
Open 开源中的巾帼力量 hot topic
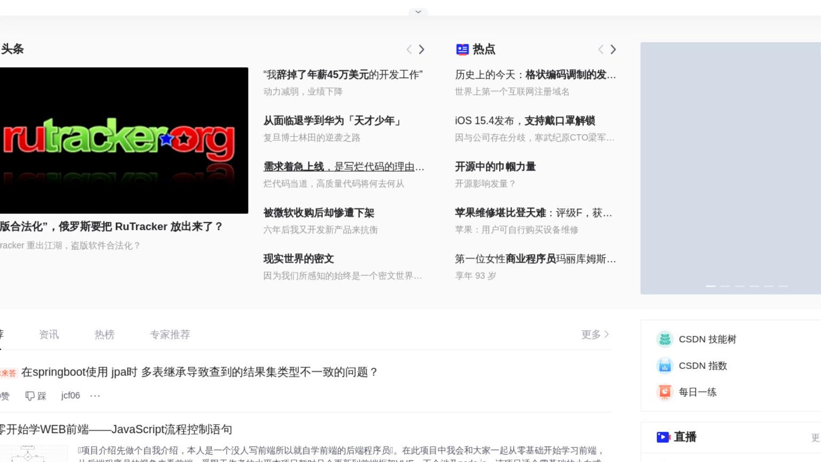pos(495,167)
